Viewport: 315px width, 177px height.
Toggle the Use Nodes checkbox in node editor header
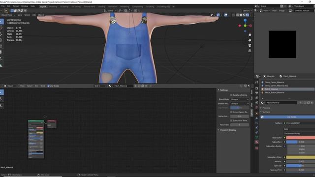(48, 86)
